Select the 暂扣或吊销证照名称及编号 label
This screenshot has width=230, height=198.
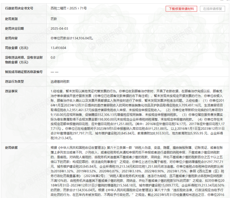pos(24,72)
